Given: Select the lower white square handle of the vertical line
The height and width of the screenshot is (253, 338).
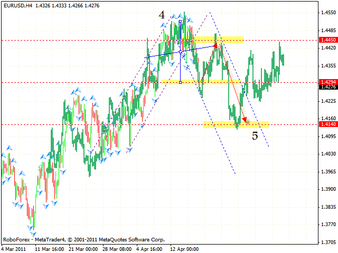Looking at the screenshot, I should coord(181,82).
